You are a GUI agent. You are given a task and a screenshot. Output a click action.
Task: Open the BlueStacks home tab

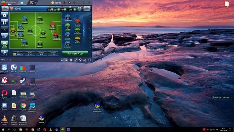click(x=22, y=3)
